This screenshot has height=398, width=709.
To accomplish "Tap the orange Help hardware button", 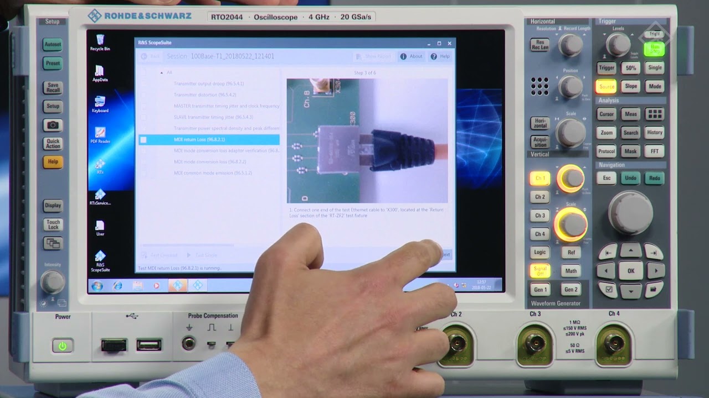I will [x=53, y=162].
